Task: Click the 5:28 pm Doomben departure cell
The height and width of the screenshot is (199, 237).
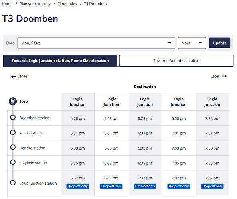Action: 77,118
